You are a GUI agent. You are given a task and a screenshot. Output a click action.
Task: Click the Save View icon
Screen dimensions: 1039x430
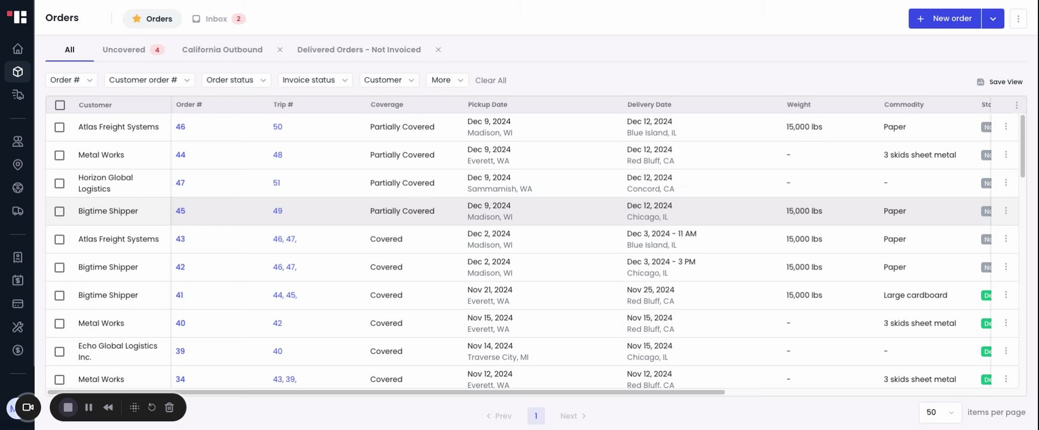coord(980,82)
